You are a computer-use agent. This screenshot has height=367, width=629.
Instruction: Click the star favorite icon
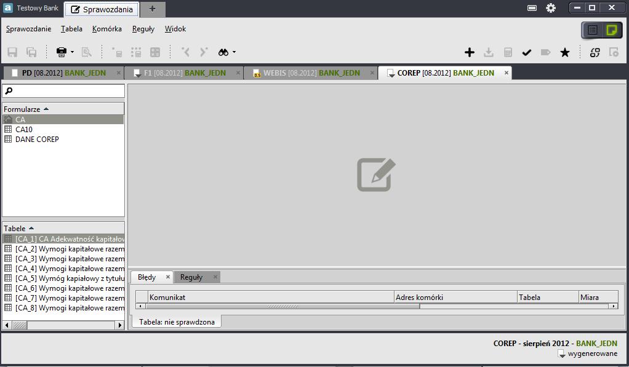pos(565,52)
